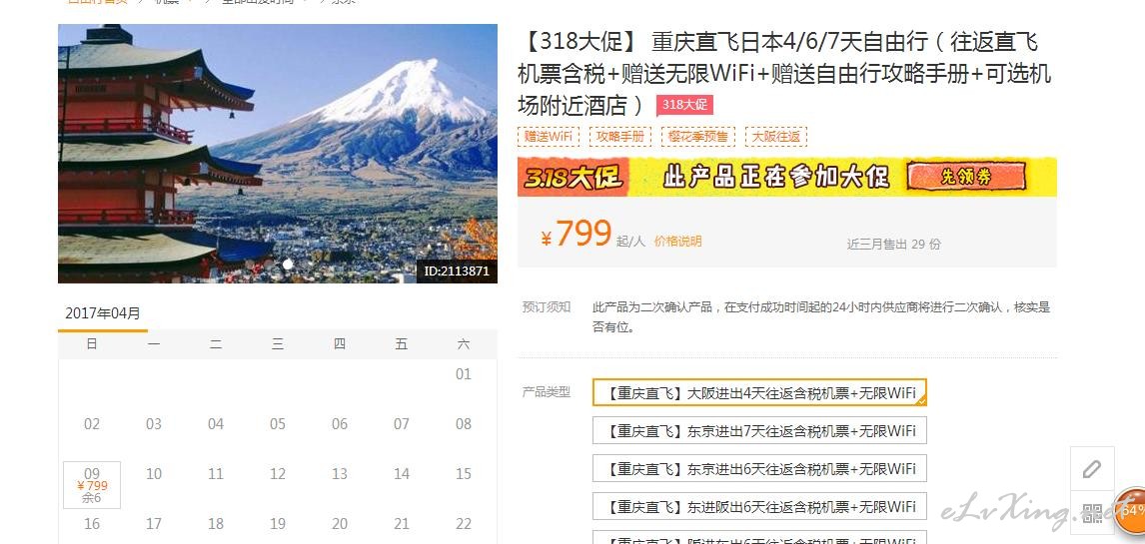
Task: Open the 价格说明 price explanation link
Action: click(677, 242)
